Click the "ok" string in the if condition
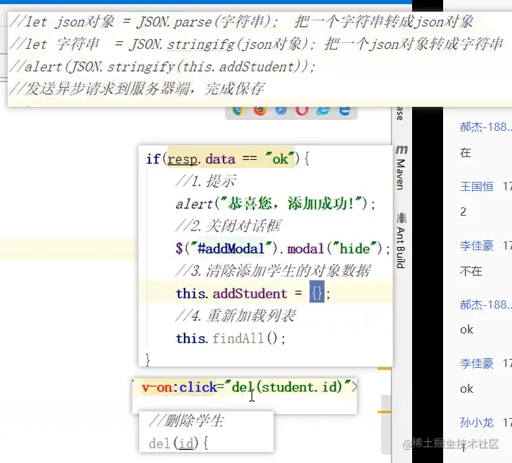This screenshot has height=463, width=512. point(280,159)
